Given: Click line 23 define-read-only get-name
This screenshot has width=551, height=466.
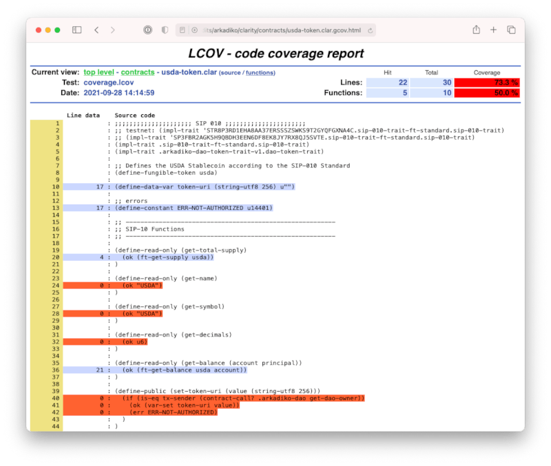Looking at the screenshot, I should tap(166, 279).
